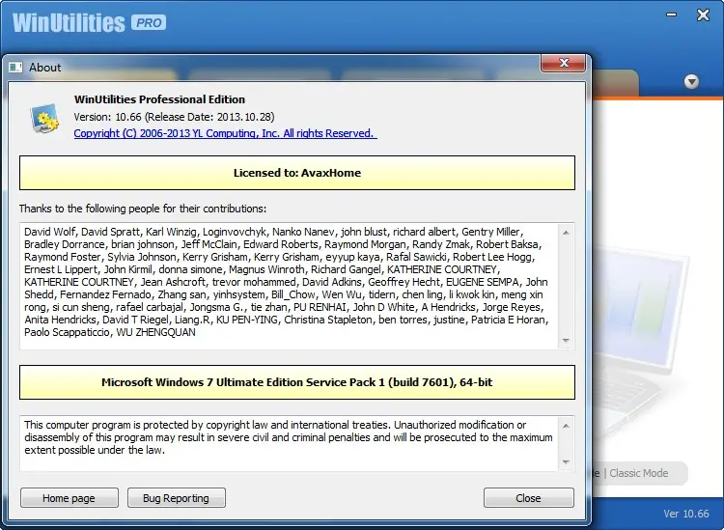Open the dropdown arrow in main window
Image resolution: width=724 pixels, height=530 pixels.
(x=691, y=82)
